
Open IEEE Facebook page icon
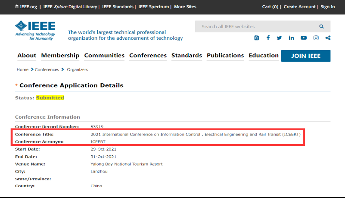268,38
